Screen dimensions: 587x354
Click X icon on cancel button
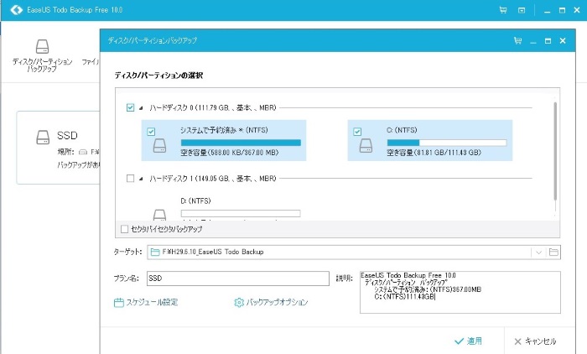(x=517, y=341)
